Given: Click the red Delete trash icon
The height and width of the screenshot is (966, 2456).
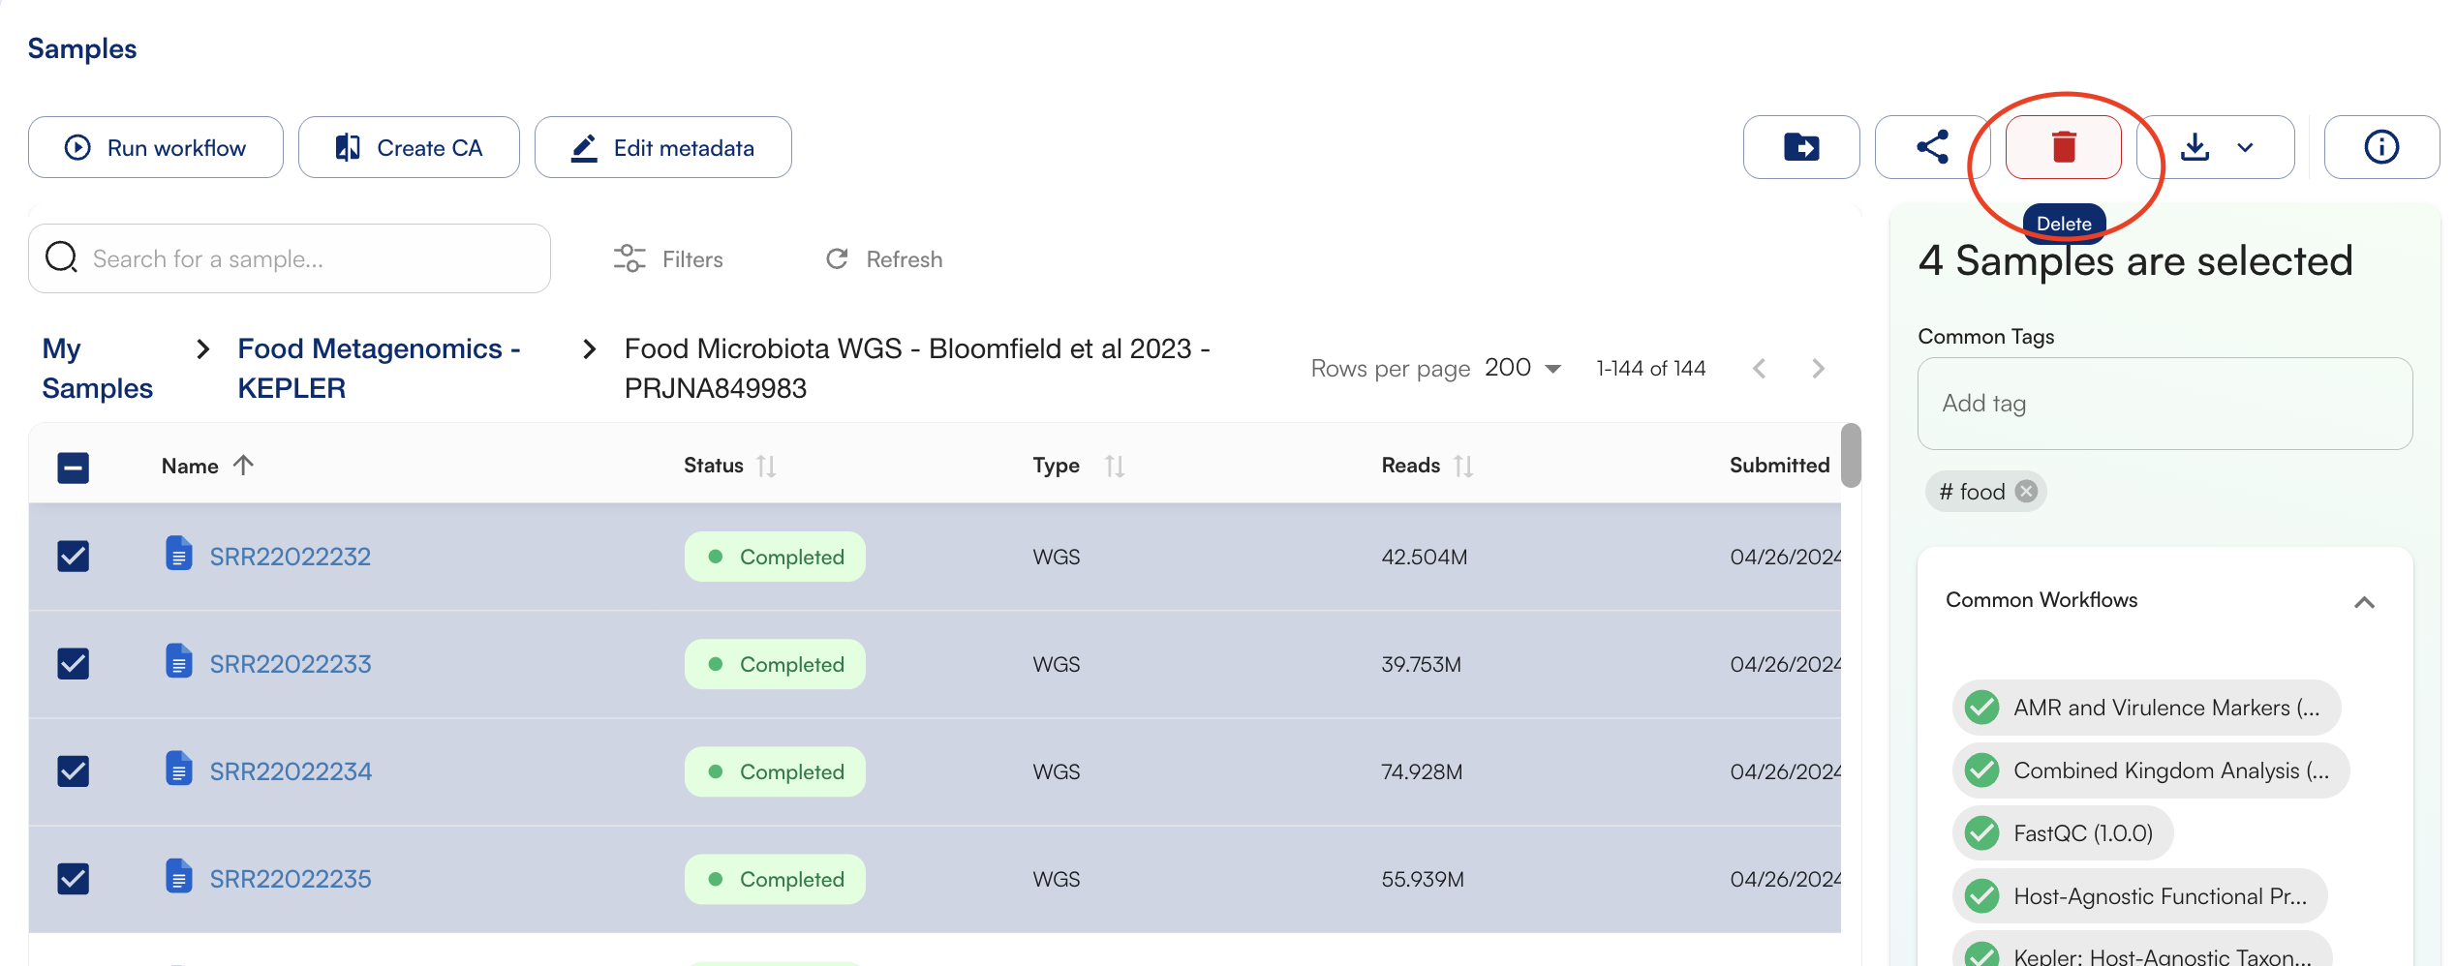Looking at the screenshot, I should click(x=2063, y=147).
